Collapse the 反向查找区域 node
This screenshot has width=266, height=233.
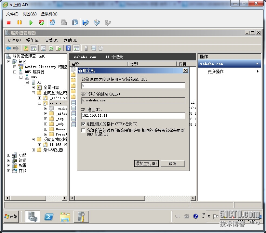point(33,139)
